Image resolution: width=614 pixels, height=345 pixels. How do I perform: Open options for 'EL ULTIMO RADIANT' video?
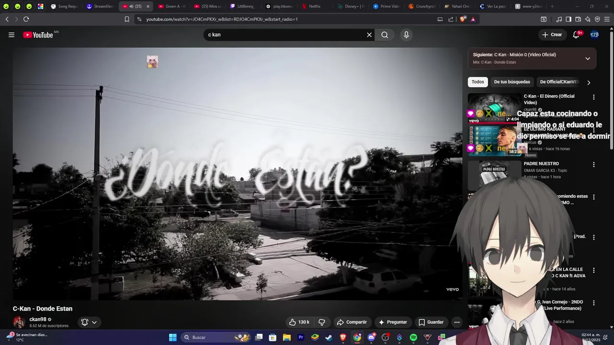point(593,130)
